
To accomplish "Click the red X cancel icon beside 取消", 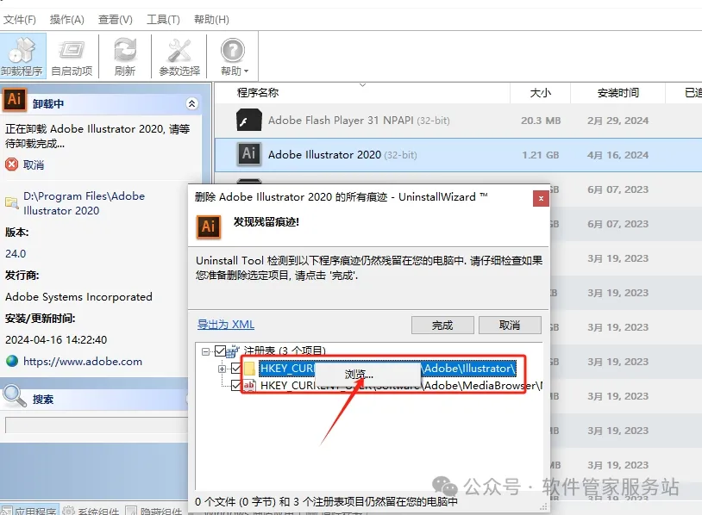I will click(11, 164).
